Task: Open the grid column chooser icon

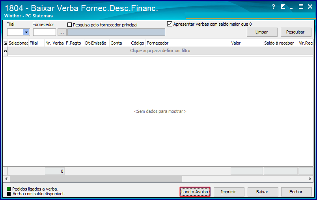Action: pyautogui.click(x=6, y=43)
